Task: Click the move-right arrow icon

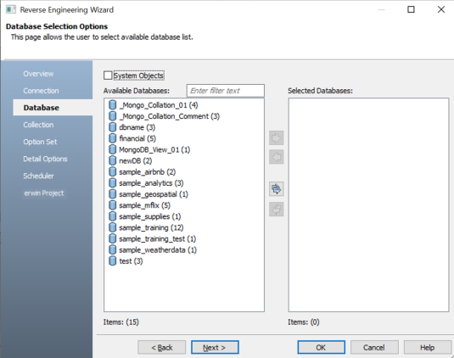Action: 277,137
